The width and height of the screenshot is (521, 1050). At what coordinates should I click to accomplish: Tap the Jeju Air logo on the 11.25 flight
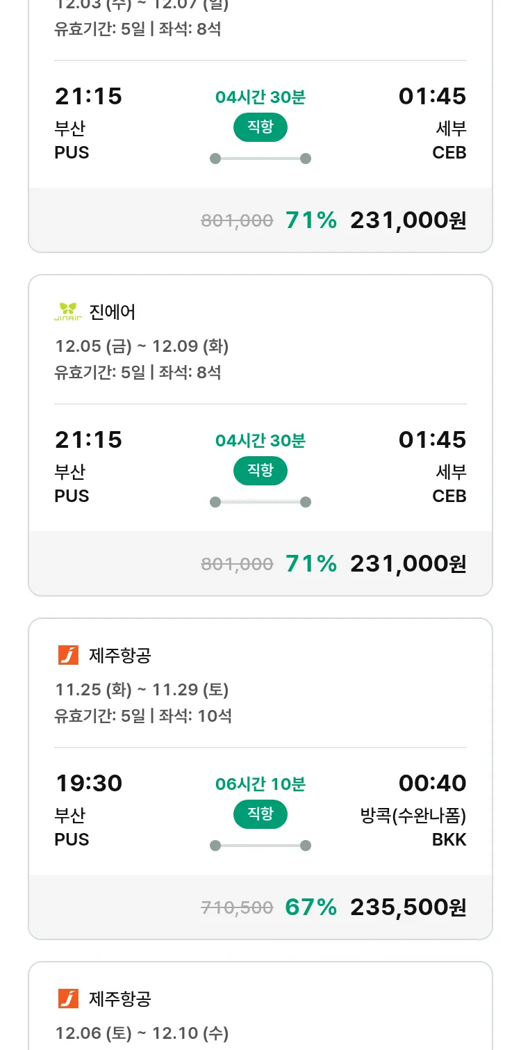click(x=68, y=655)
